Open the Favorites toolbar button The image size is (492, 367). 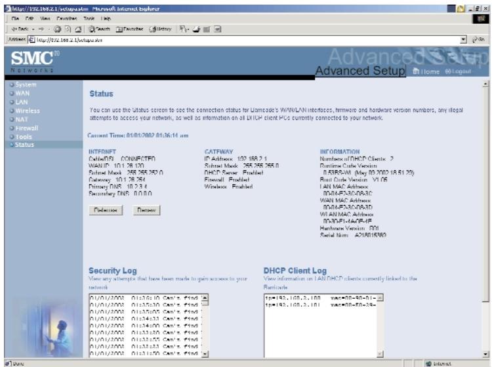click(130, 29)
